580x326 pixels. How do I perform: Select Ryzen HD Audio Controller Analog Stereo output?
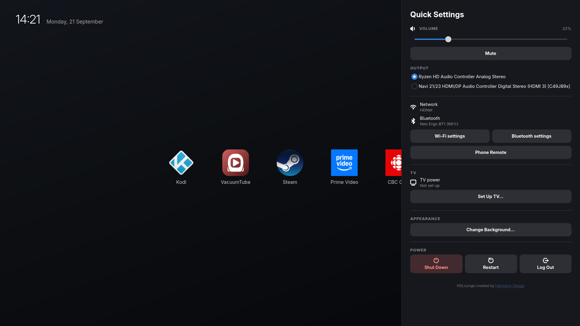[x=458, y=77]
